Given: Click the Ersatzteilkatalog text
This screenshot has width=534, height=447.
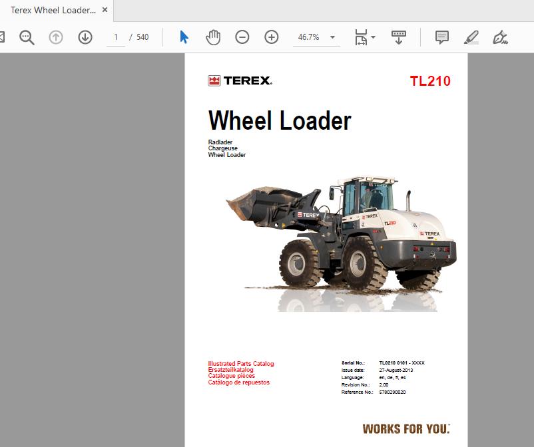Looking at the screenshot, I should pos(230,370).
